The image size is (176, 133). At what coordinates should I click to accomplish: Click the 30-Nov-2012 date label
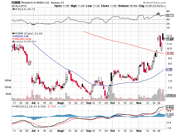coord(19,6)
